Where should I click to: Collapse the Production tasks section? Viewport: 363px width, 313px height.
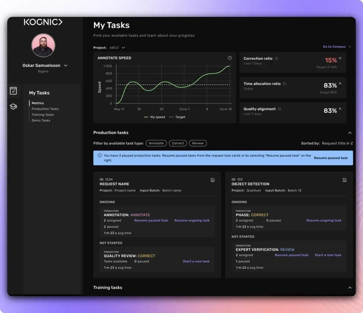click(x=350, y=133)
